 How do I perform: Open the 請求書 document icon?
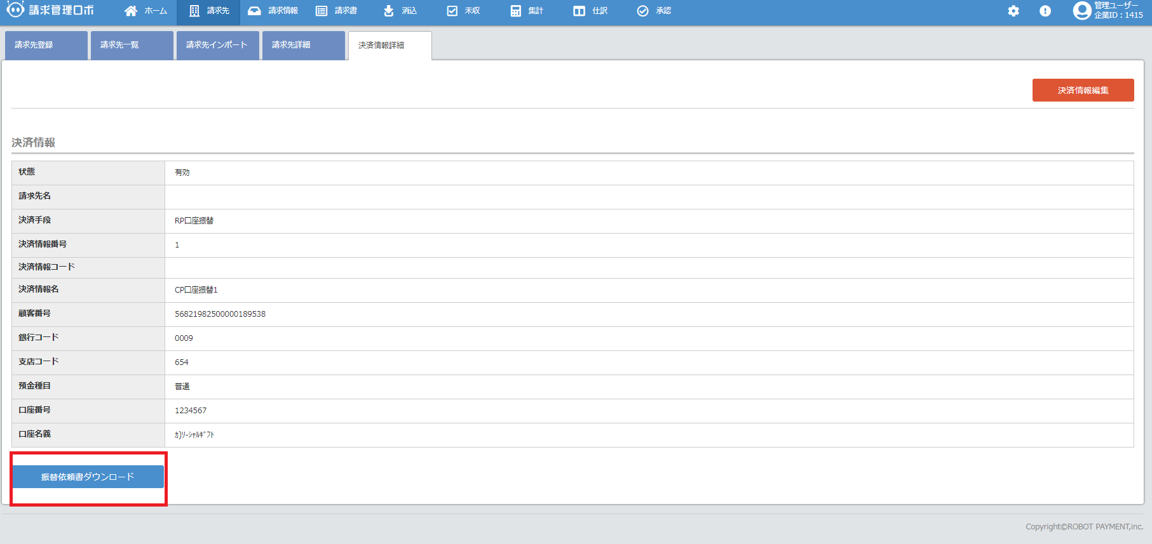point(322,11)
